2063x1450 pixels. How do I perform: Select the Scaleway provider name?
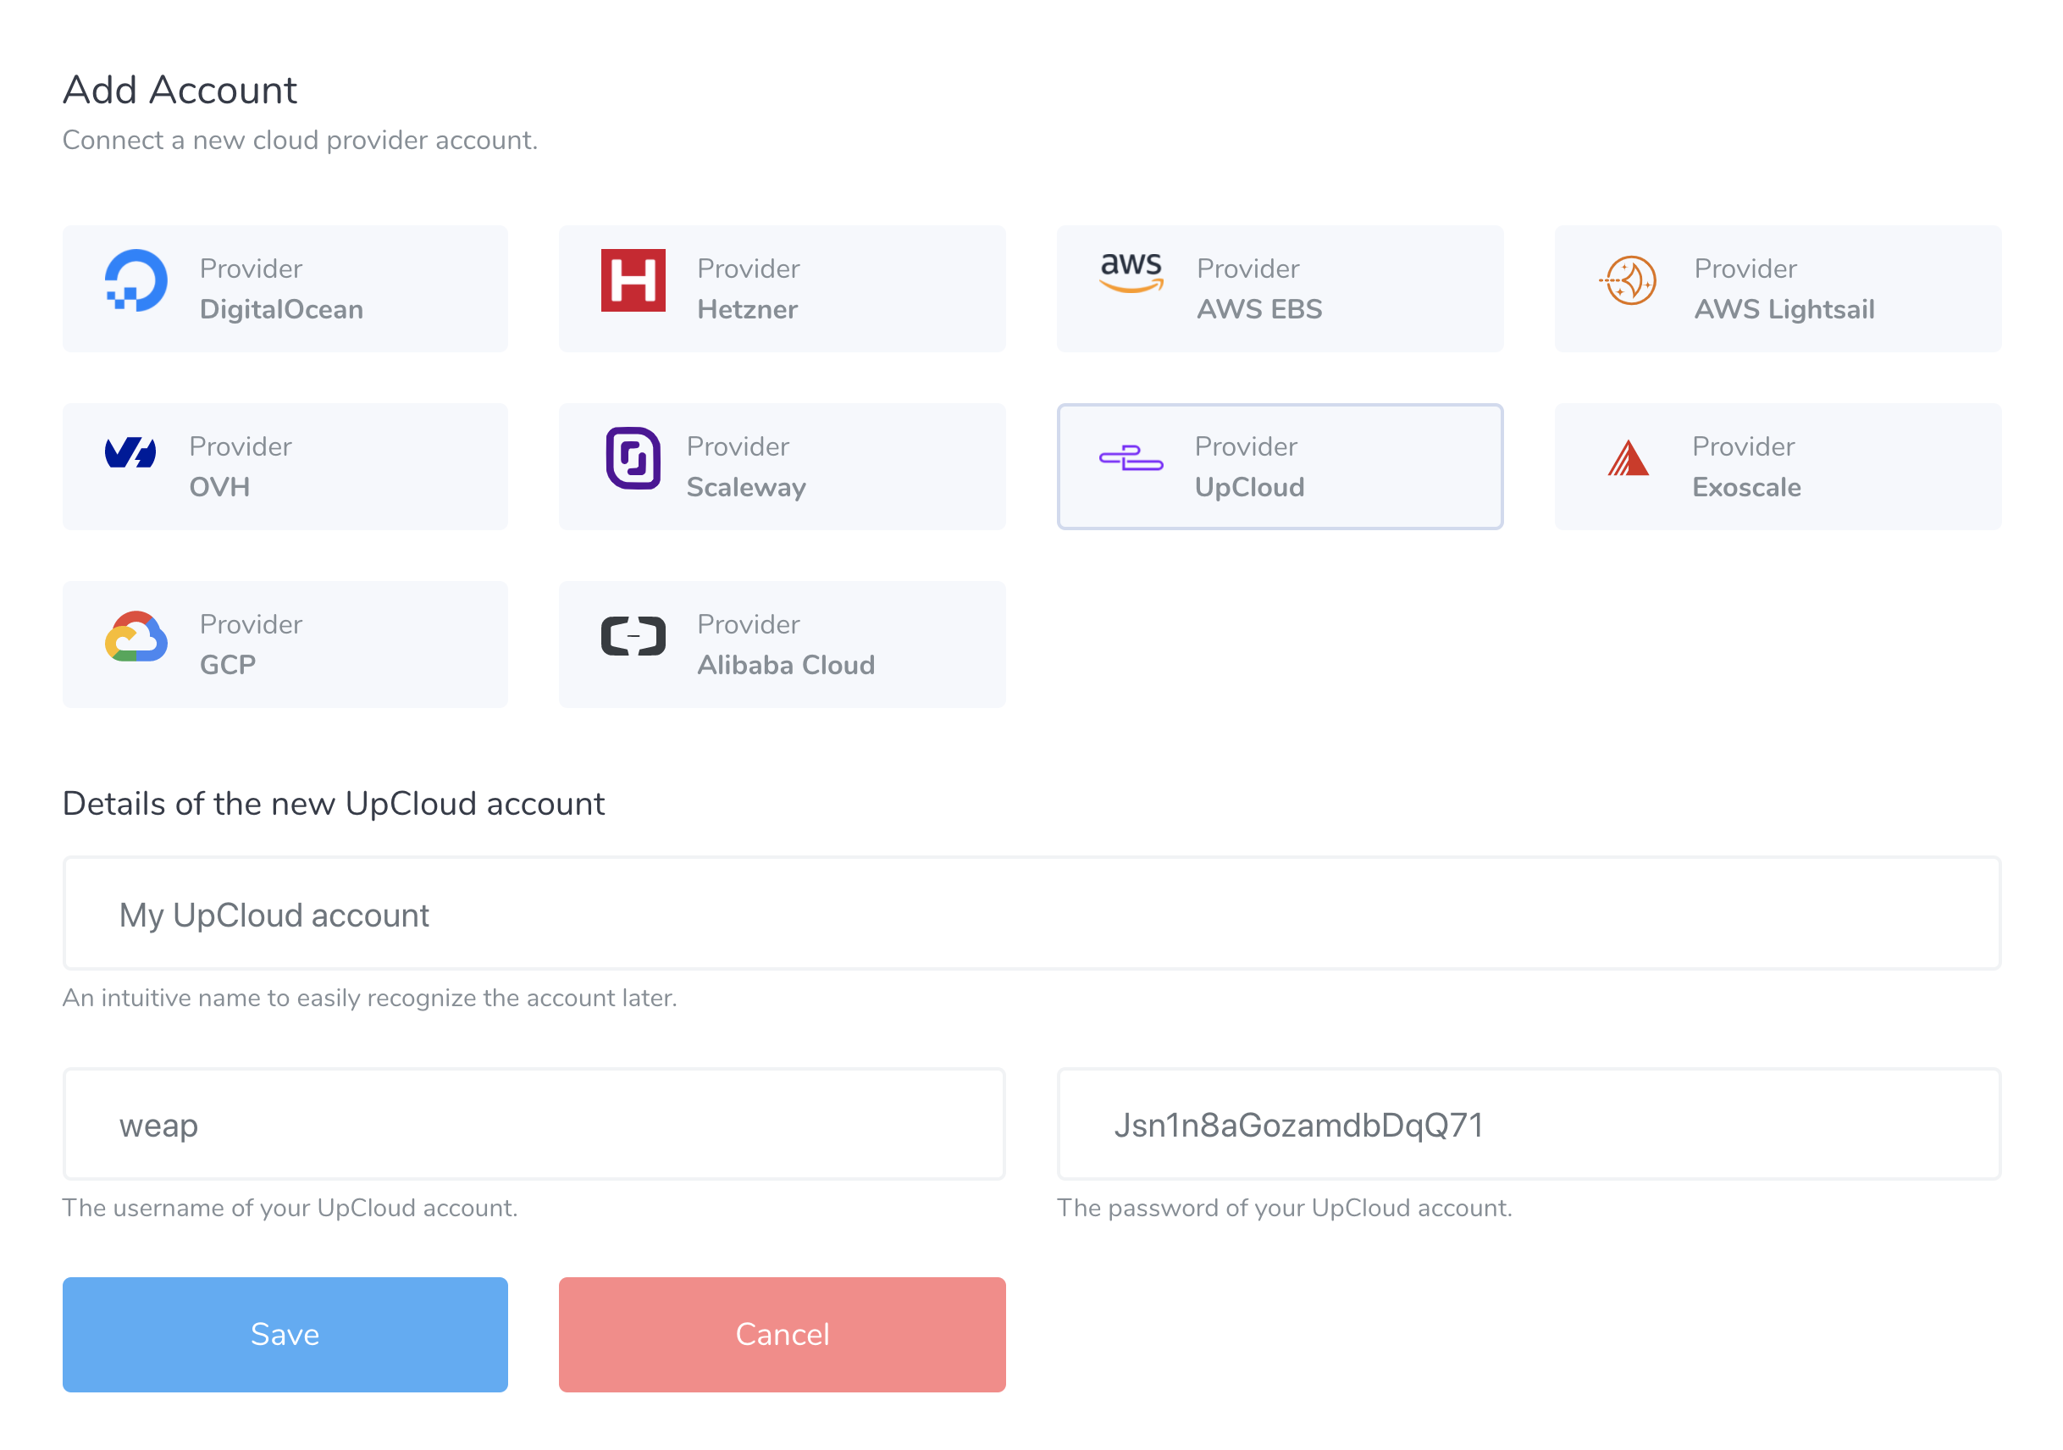pyautogui.click(x=746, y=487)
